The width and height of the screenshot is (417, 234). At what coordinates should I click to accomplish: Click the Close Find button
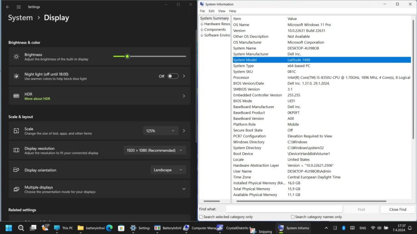[397, 210]
